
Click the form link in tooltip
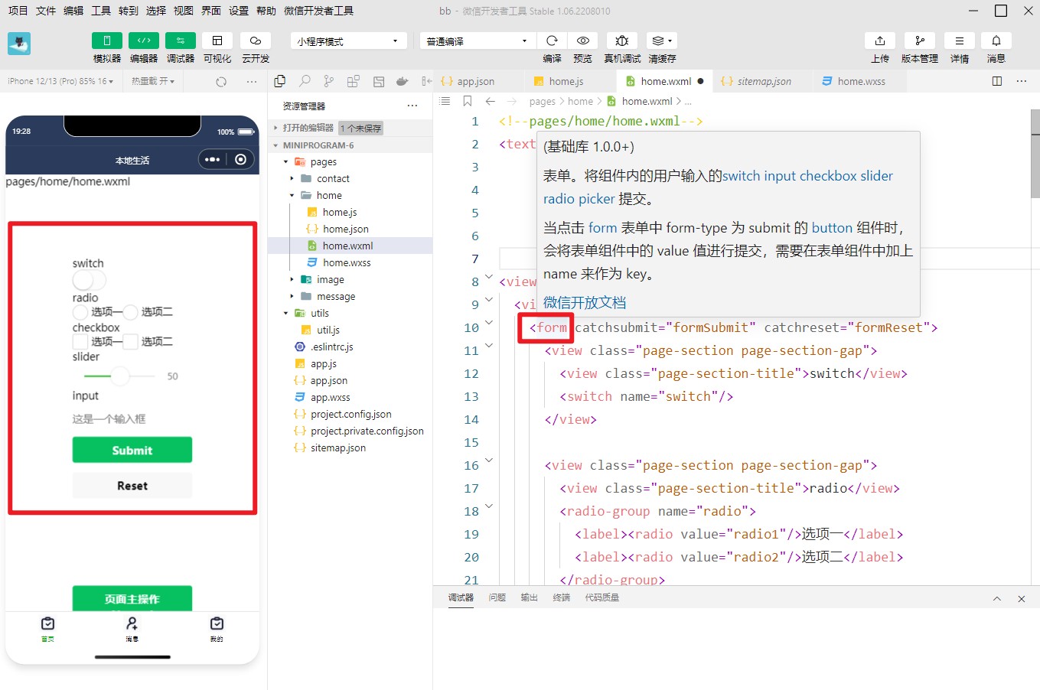click(x=602, y=228)
